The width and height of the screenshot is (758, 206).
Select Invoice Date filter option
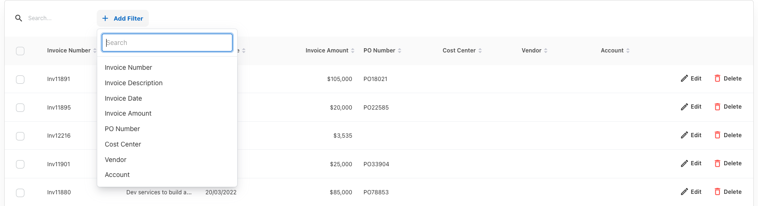click(x=123, y=98)
